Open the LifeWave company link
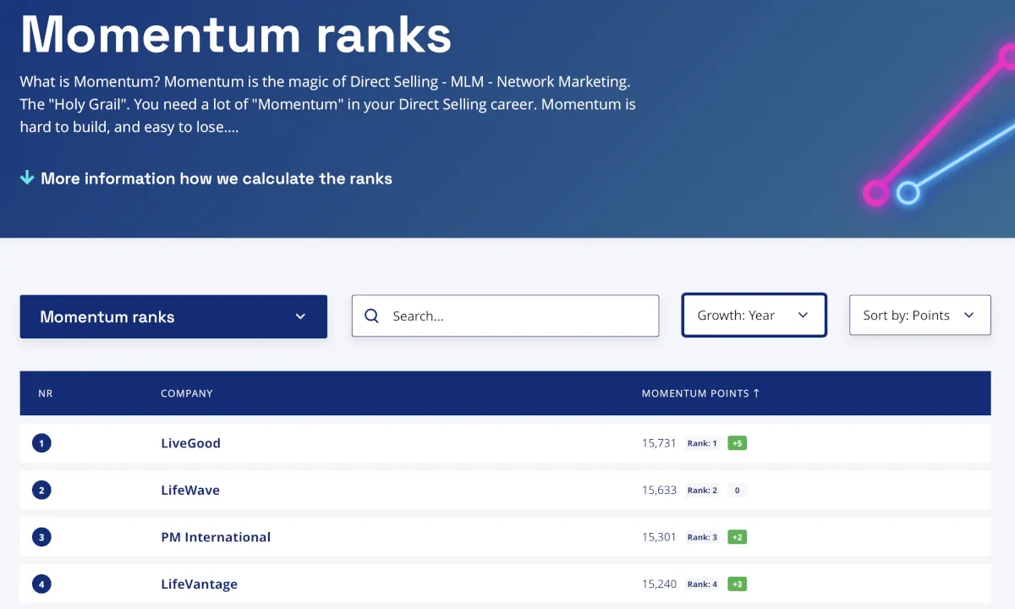The image size is (1015, 609). (x=190, y=490)
